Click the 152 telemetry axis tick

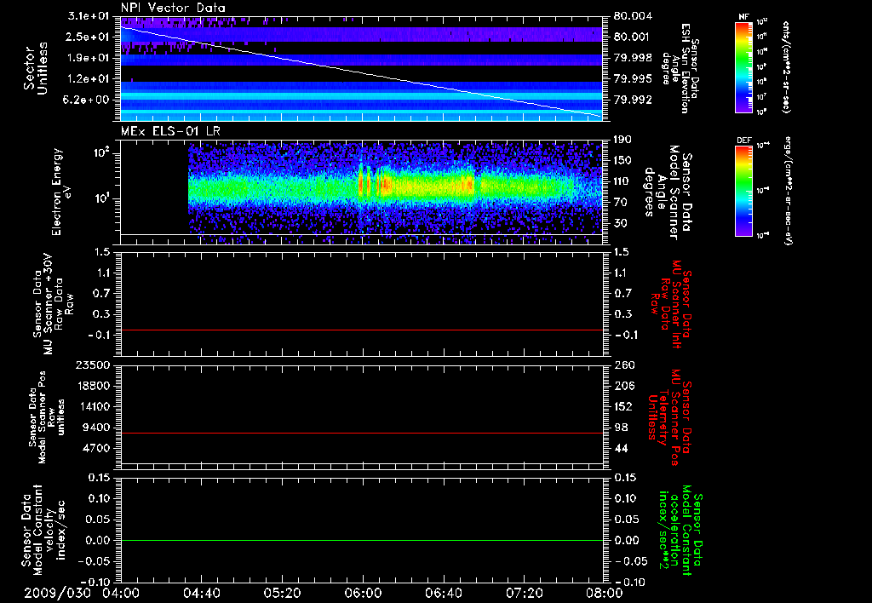tap(623, 406)
